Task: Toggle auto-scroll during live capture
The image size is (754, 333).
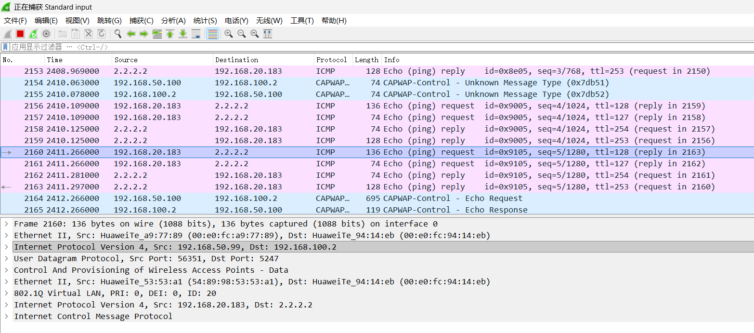Action: 196,34
